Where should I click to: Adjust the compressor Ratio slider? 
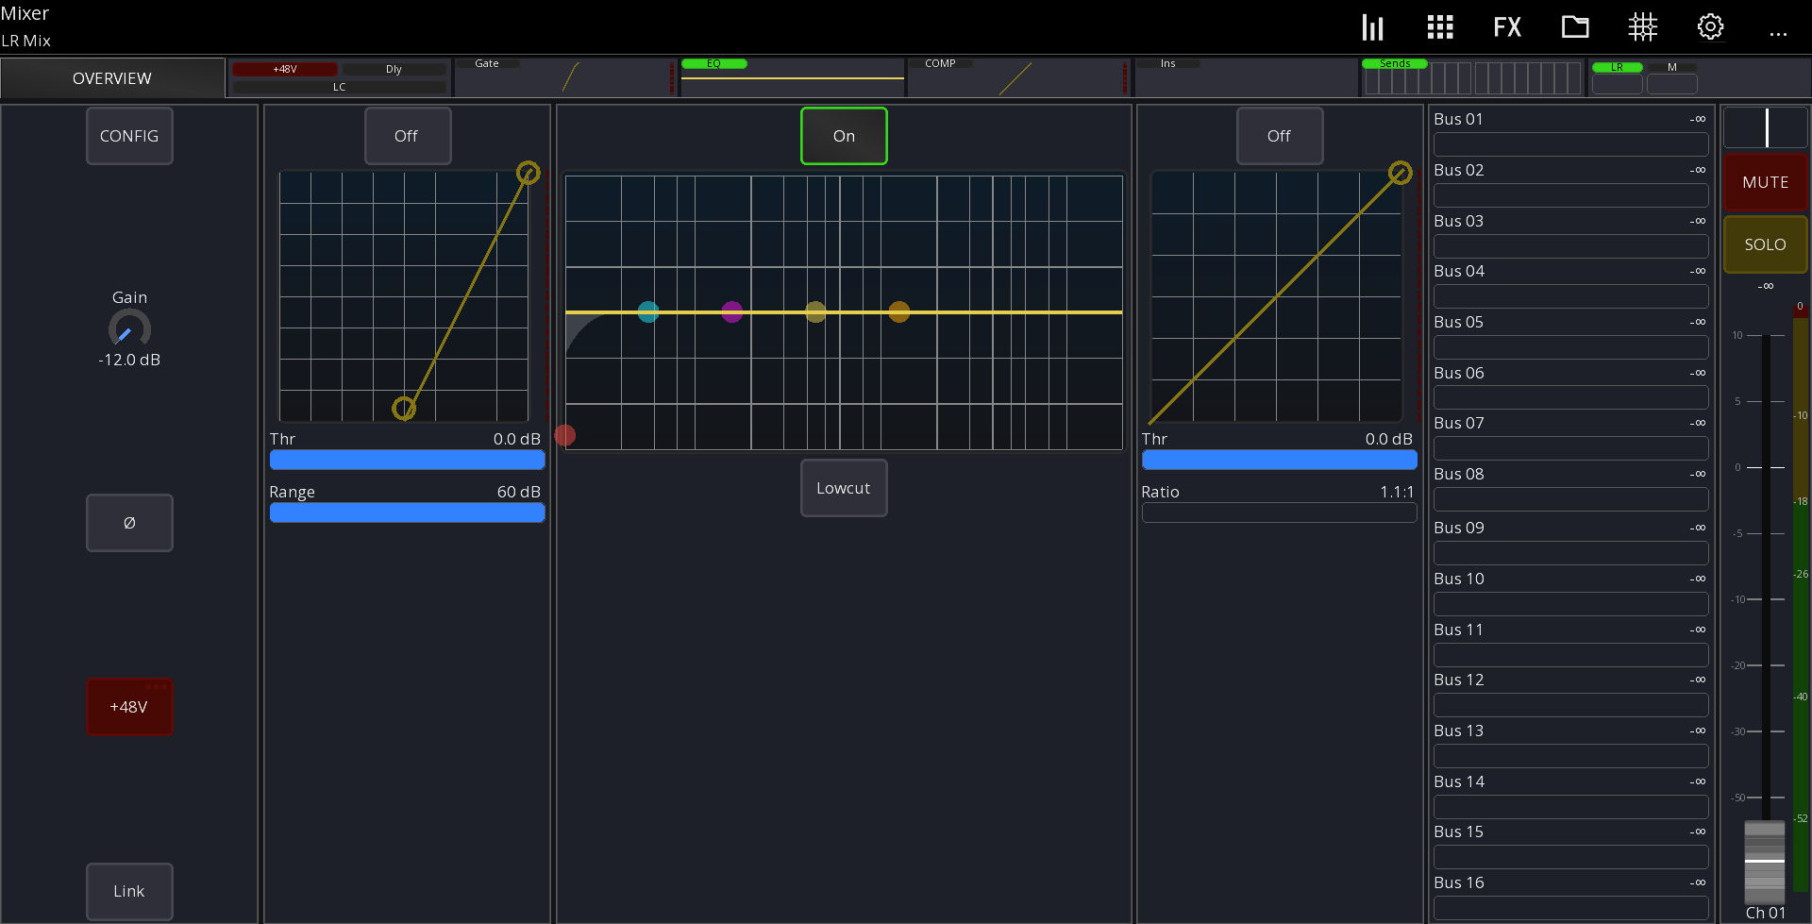click(1279, 512)
